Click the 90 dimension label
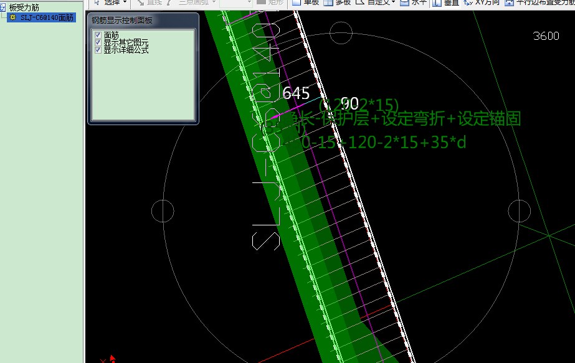Screen dimensions: 575x363 [349, 104]
